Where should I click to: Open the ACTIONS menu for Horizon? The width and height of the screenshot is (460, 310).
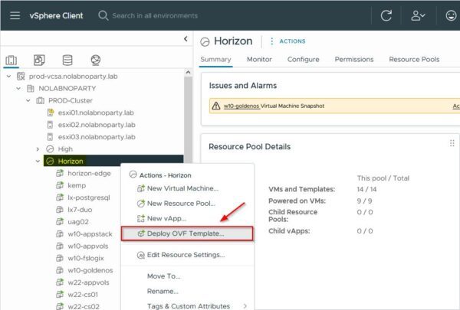pos(287,41)
